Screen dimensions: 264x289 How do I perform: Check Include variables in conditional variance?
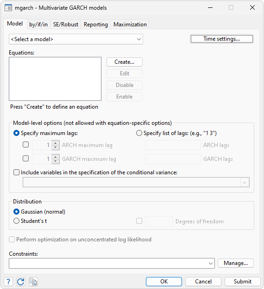[16, 172]
